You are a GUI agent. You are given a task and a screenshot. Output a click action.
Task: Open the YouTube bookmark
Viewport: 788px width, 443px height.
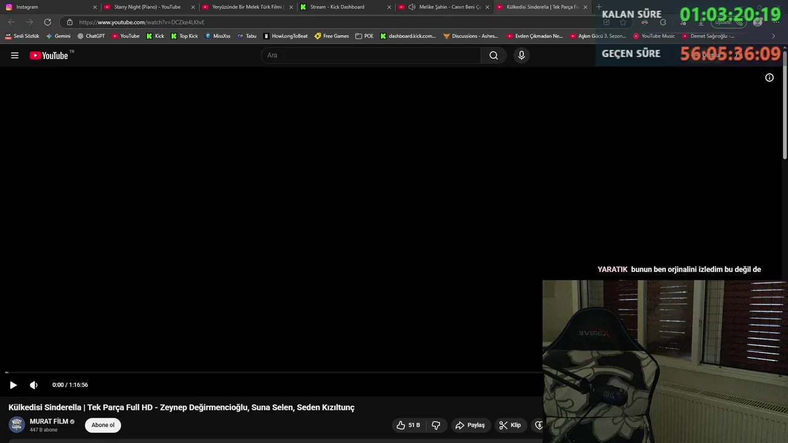pos(126,36)
